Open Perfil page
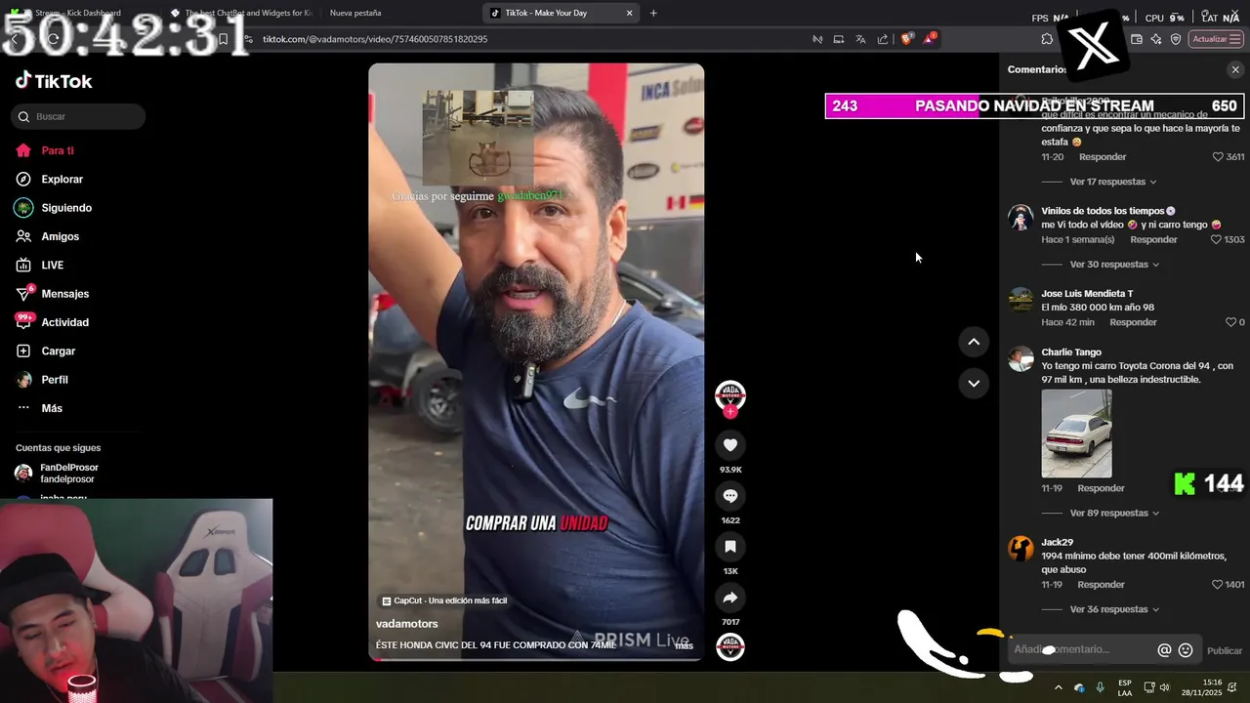 pyautogui.click(x=42, y=380)
